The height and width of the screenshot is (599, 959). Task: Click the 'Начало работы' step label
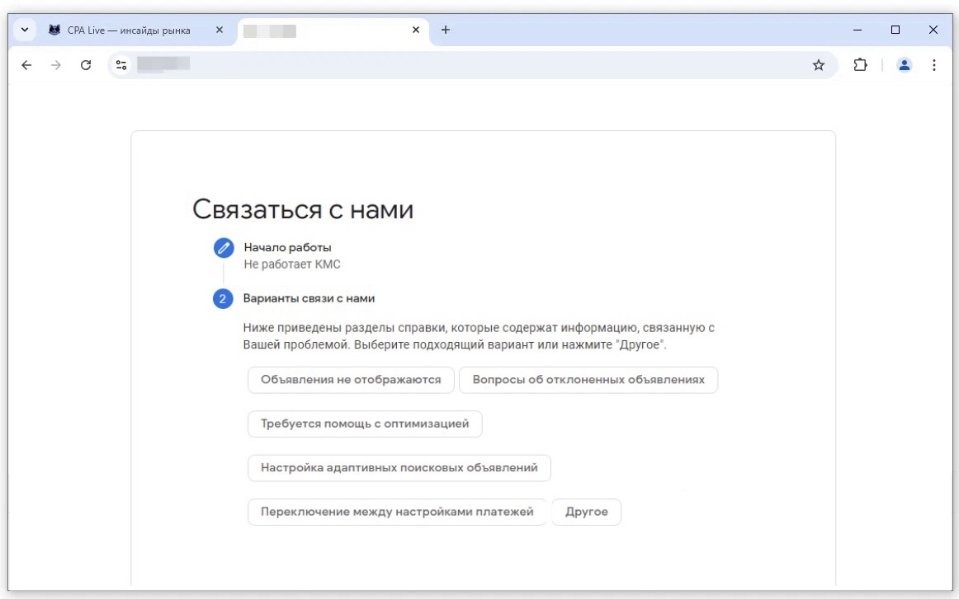tap(287, 247)
